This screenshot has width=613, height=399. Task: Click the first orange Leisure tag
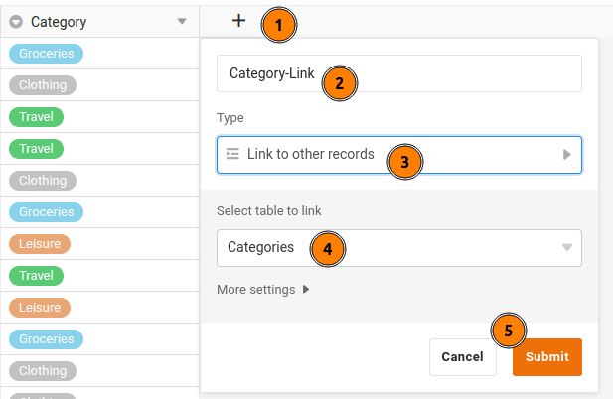coord(40,244)
